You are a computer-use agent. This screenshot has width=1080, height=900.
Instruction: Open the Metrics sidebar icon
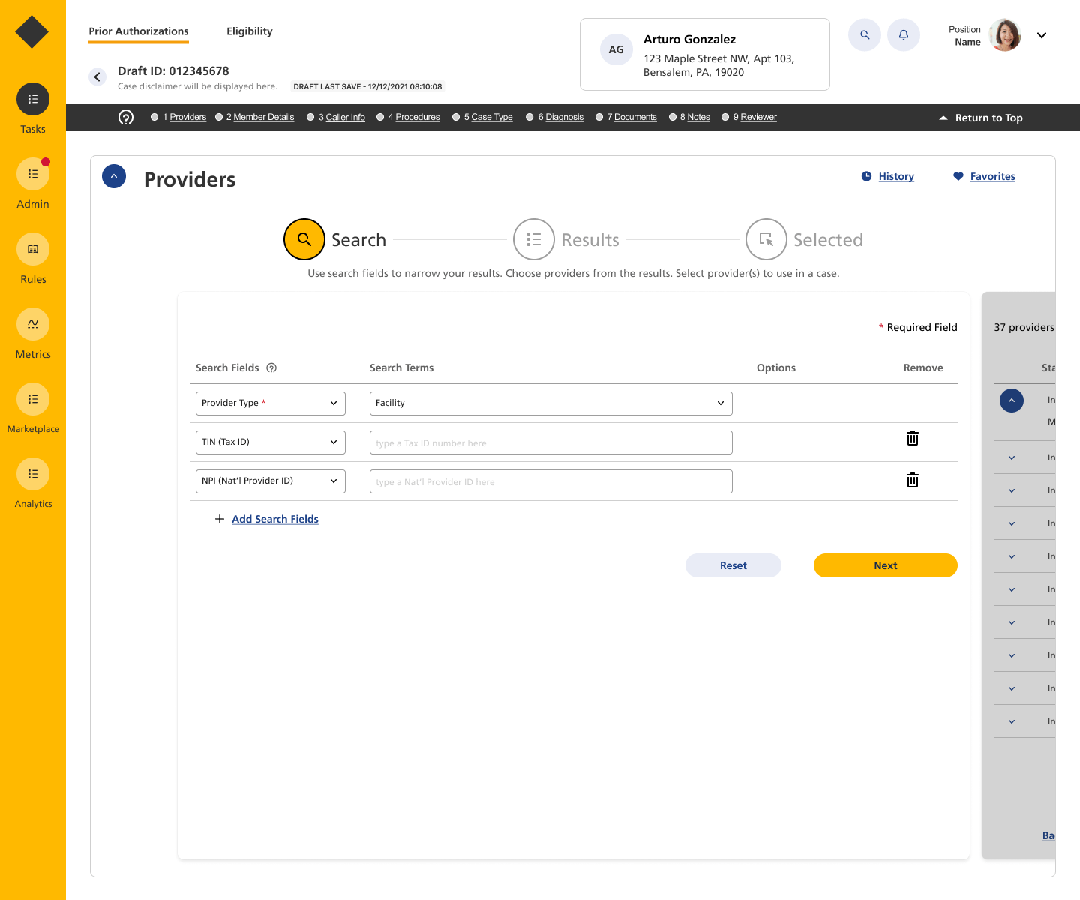point(33,324)
